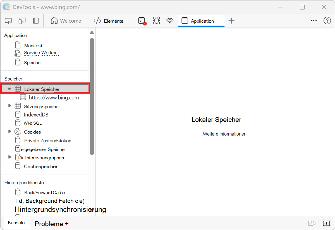Click the sidebar scroll up arrow
The width and height of the screenshot is (335, 230).
92,33
